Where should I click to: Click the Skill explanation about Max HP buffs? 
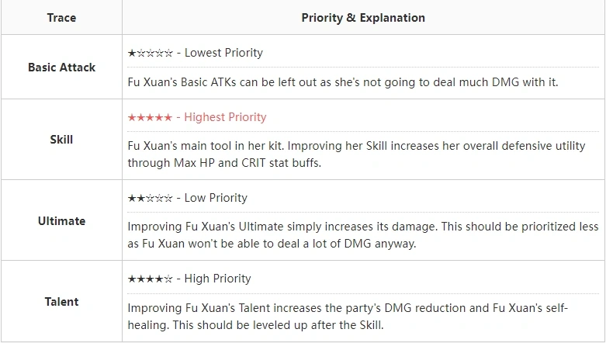point(356,154)
